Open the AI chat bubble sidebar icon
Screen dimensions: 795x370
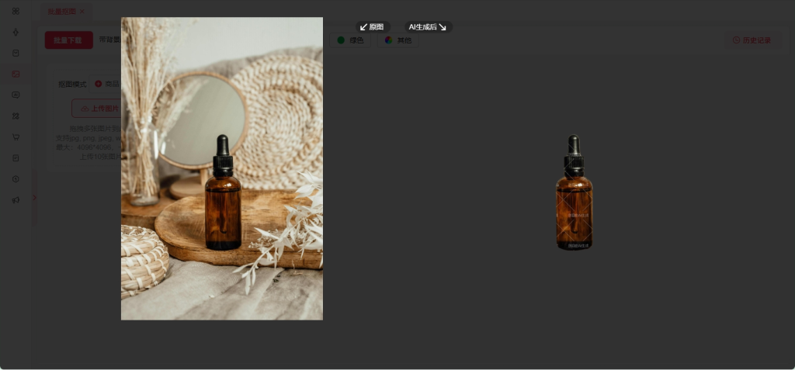pos(16,95)
